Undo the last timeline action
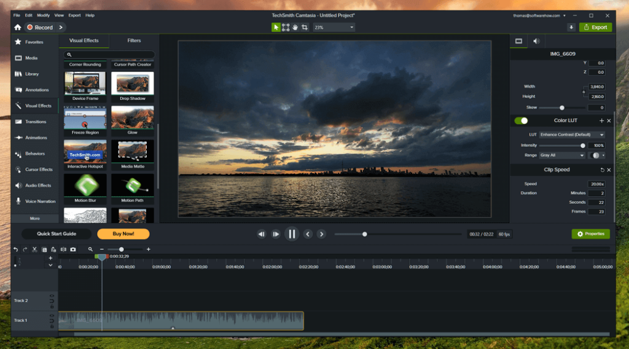This screenshot has width=629, height=349. coord(15,249)
